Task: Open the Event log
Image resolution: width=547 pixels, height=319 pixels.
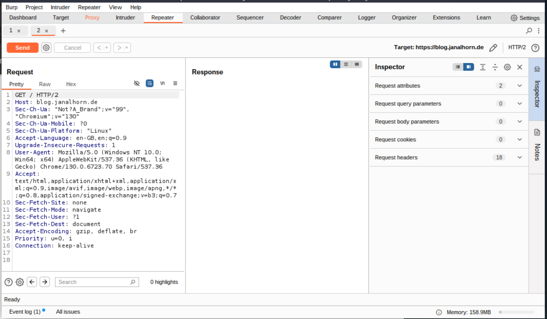Action: click(25, 312)
